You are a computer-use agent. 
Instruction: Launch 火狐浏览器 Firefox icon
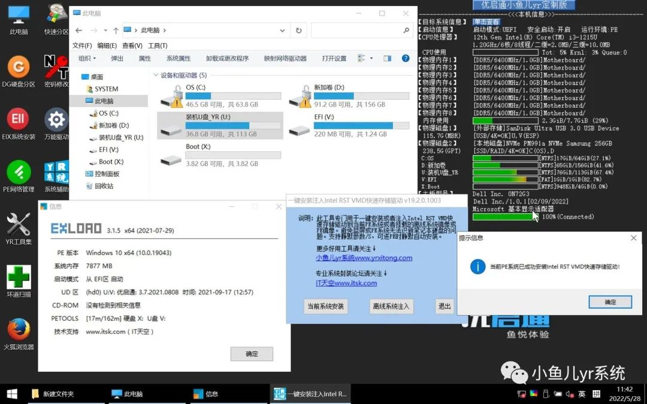click(19, 334)
